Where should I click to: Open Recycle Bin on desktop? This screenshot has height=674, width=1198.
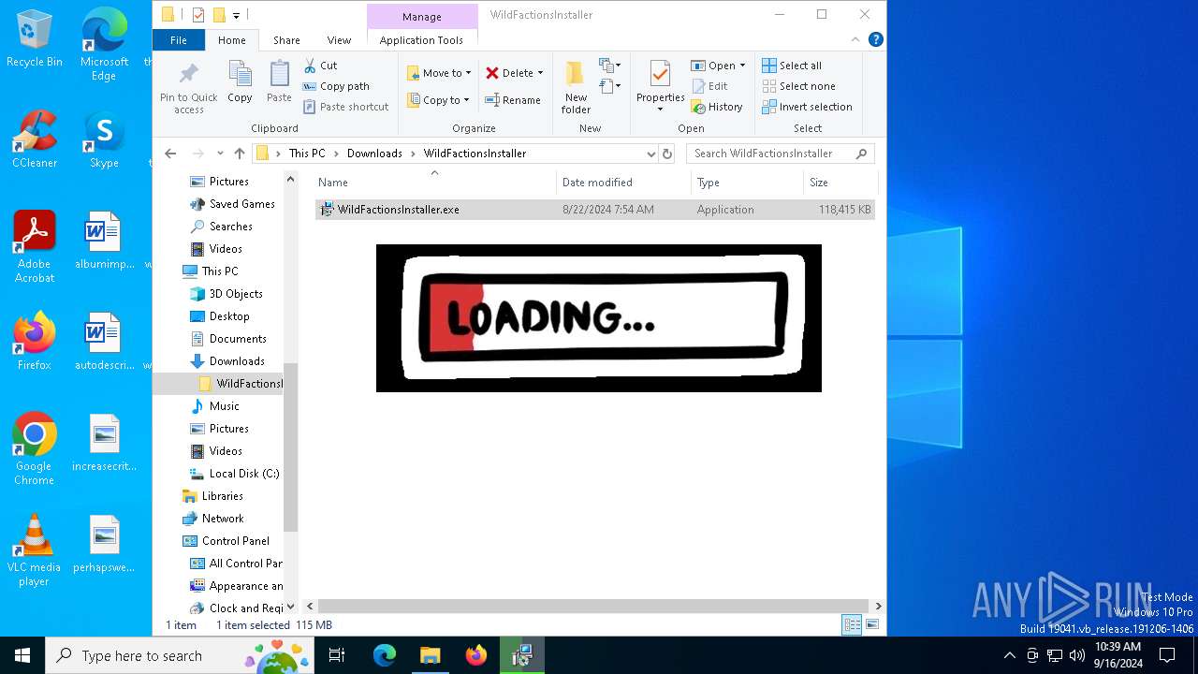[35, 39]
